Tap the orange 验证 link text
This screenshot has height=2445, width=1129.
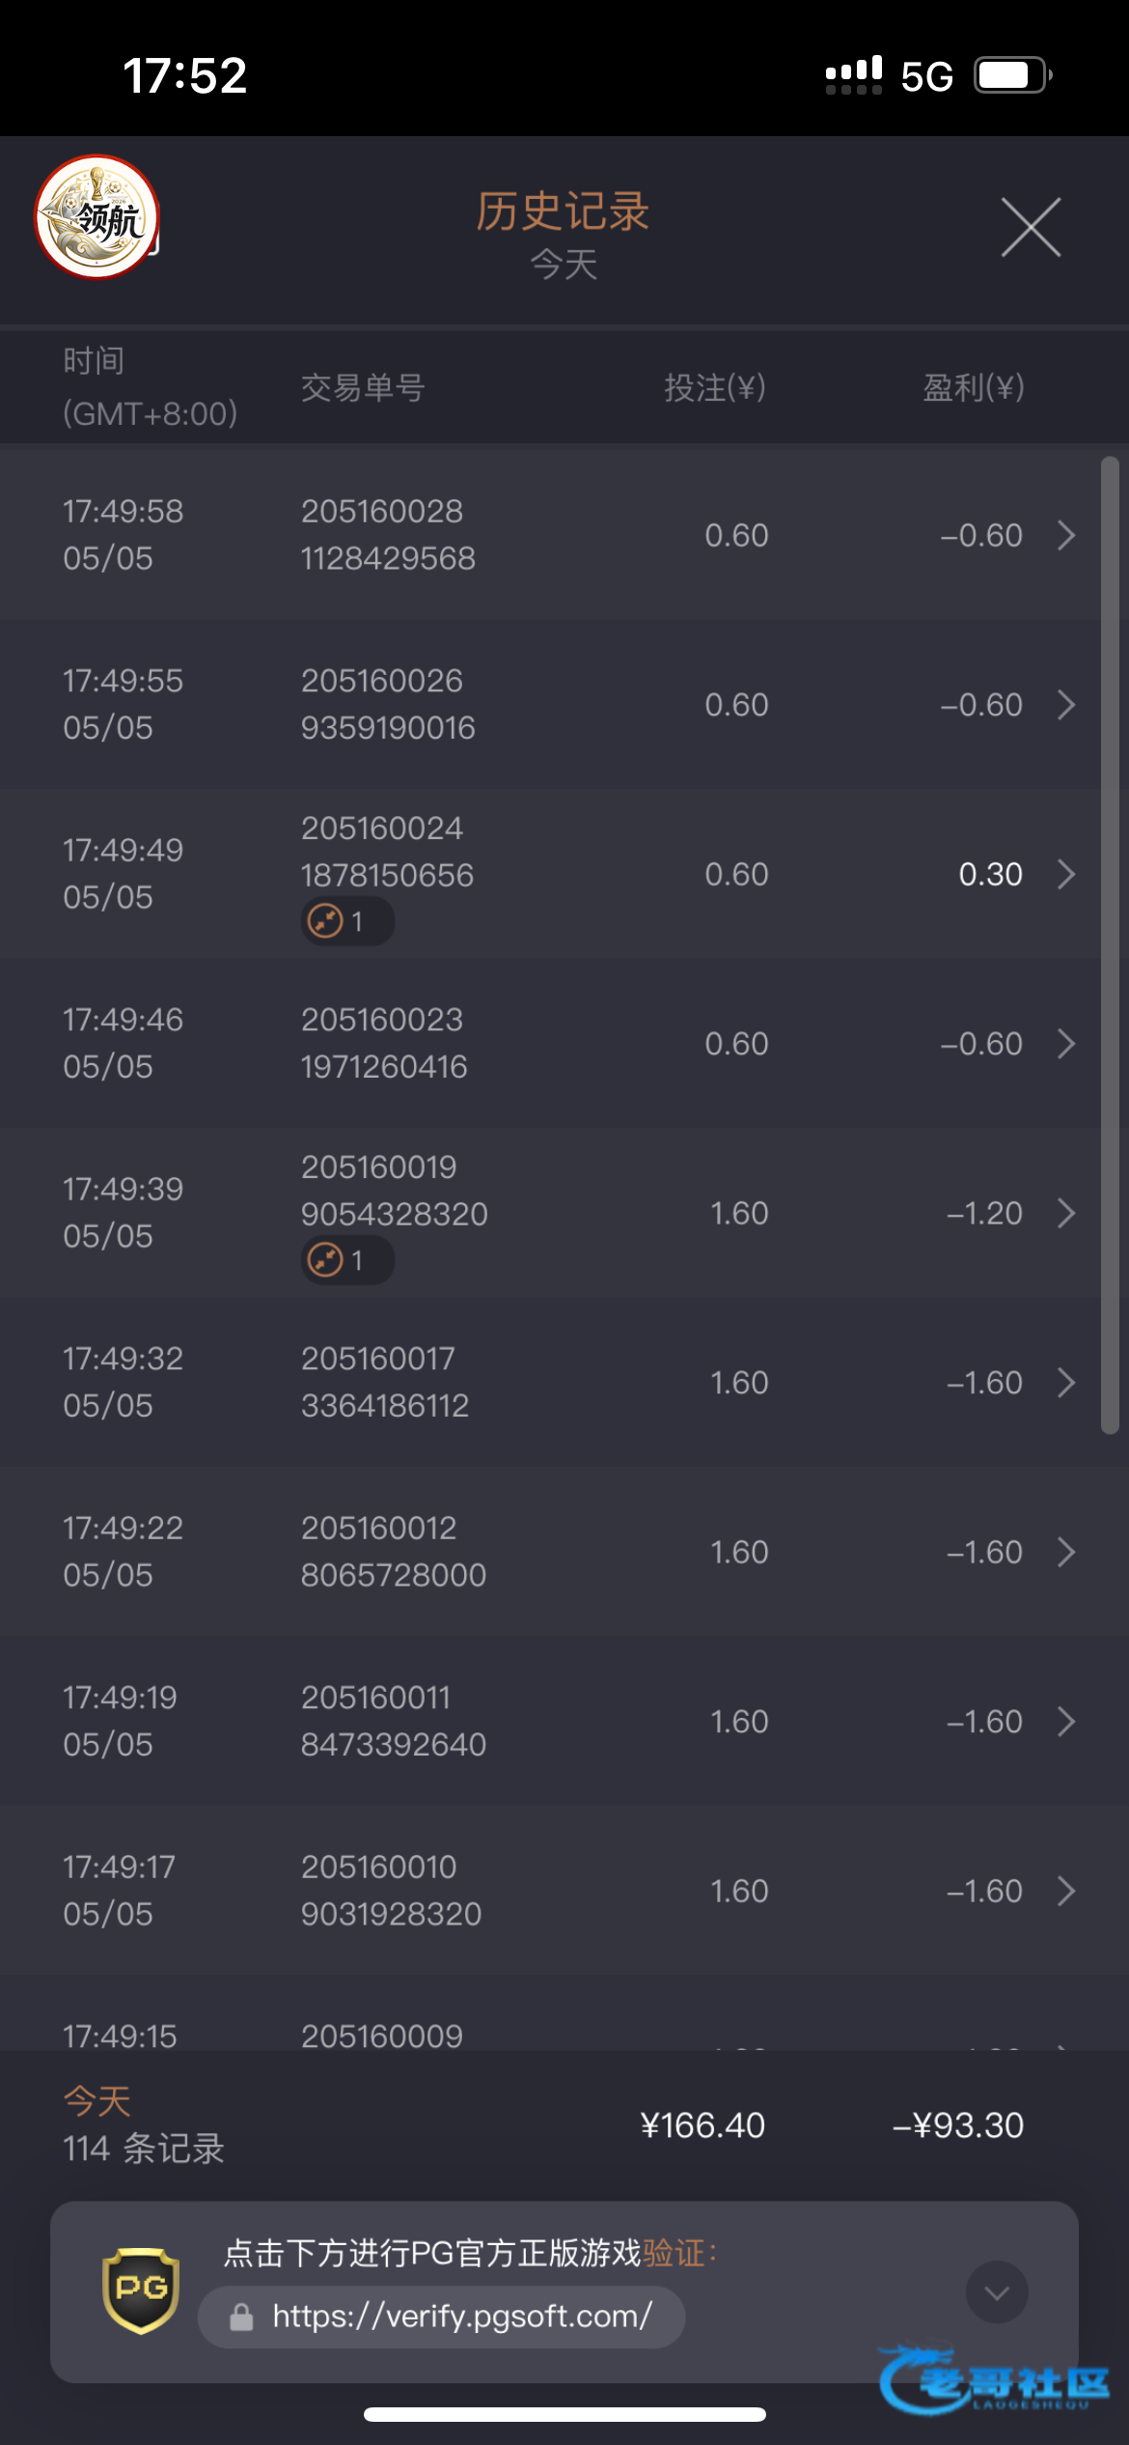pyautogui.click(x=675, y=2253)
